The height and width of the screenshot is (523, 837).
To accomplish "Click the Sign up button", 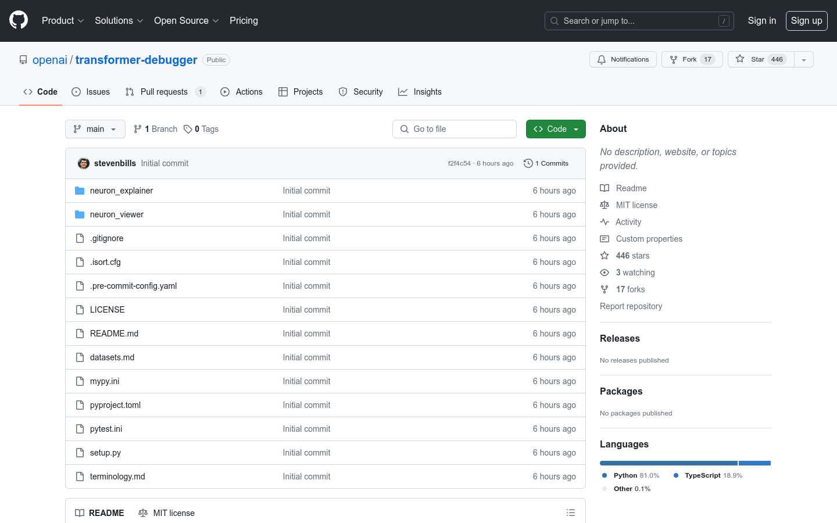I will (x=806, y=20).
